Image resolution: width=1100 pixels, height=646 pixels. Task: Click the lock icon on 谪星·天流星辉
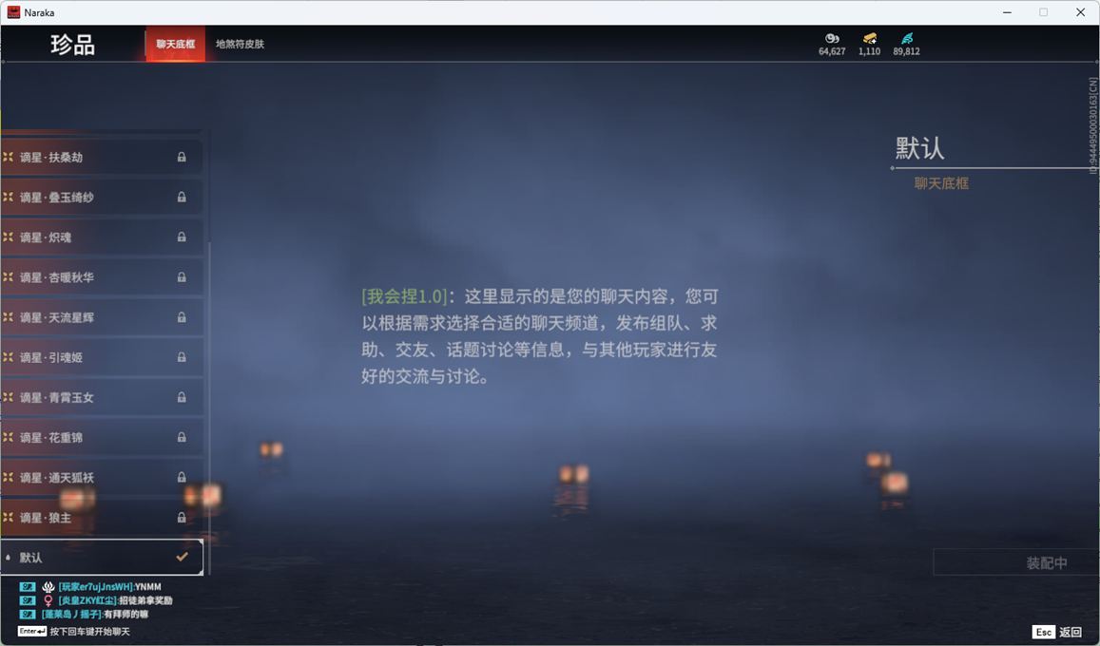[x=182, y=316]
